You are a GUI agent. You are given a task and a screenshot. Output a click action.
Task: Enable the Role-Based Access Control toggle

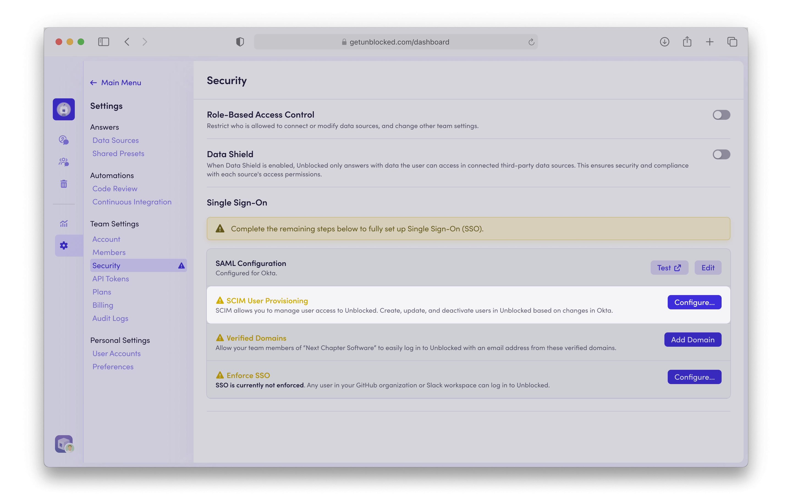[x=721, y=115]
